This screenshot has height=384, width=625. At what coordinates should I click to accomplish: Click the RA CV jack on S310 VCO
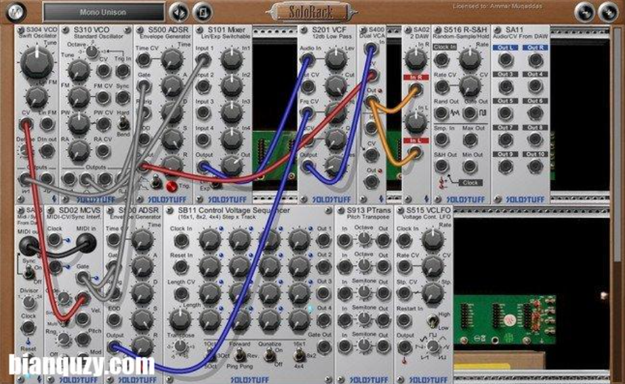coord(103,151)
